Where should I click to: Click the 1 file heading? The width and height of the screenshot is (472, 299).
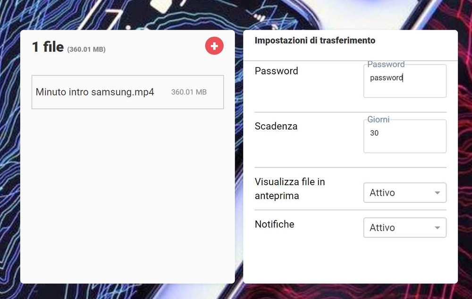(48, 47)
